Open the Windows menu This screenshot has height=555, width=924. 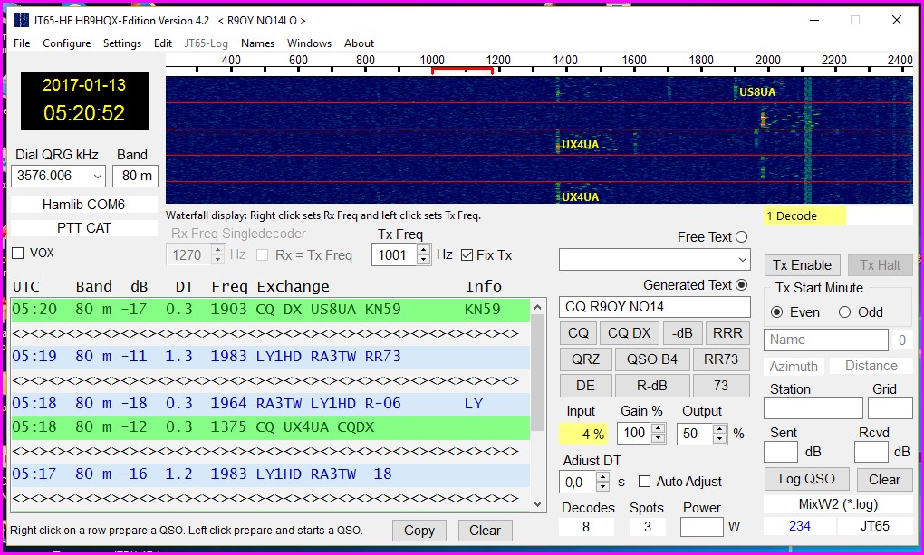coord(309,43)
